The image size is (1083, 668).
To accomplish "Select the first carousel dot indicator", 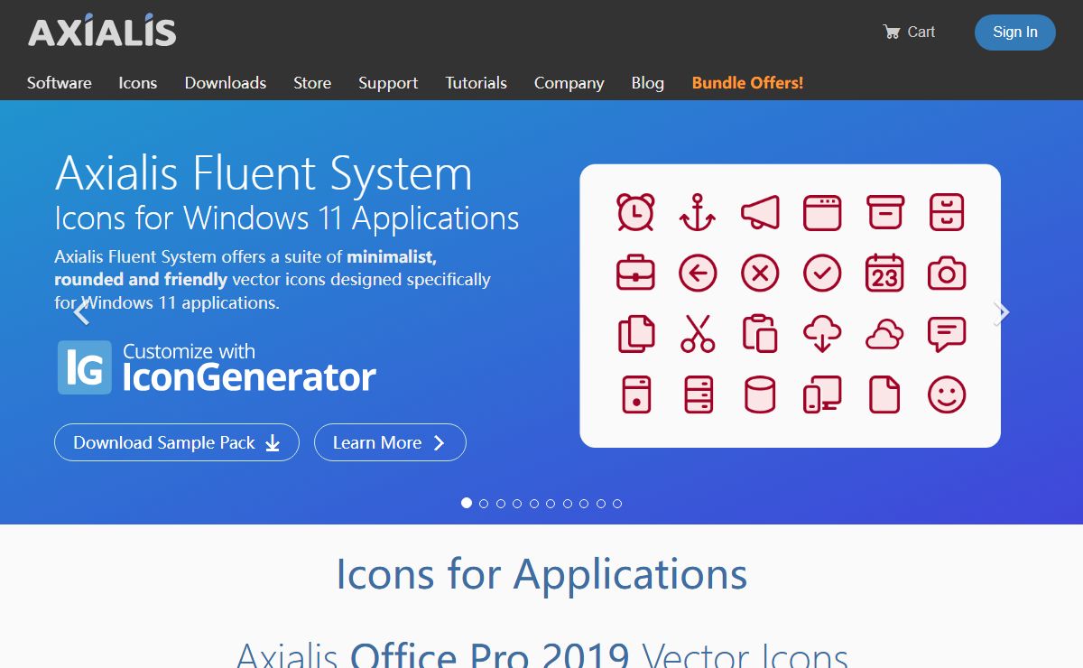I will [467, 503].
